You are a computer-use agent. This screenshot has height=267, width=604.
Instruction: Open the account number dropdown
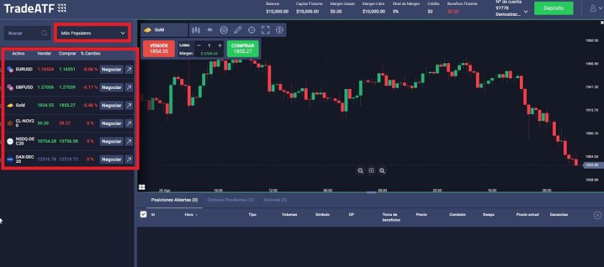512,11
